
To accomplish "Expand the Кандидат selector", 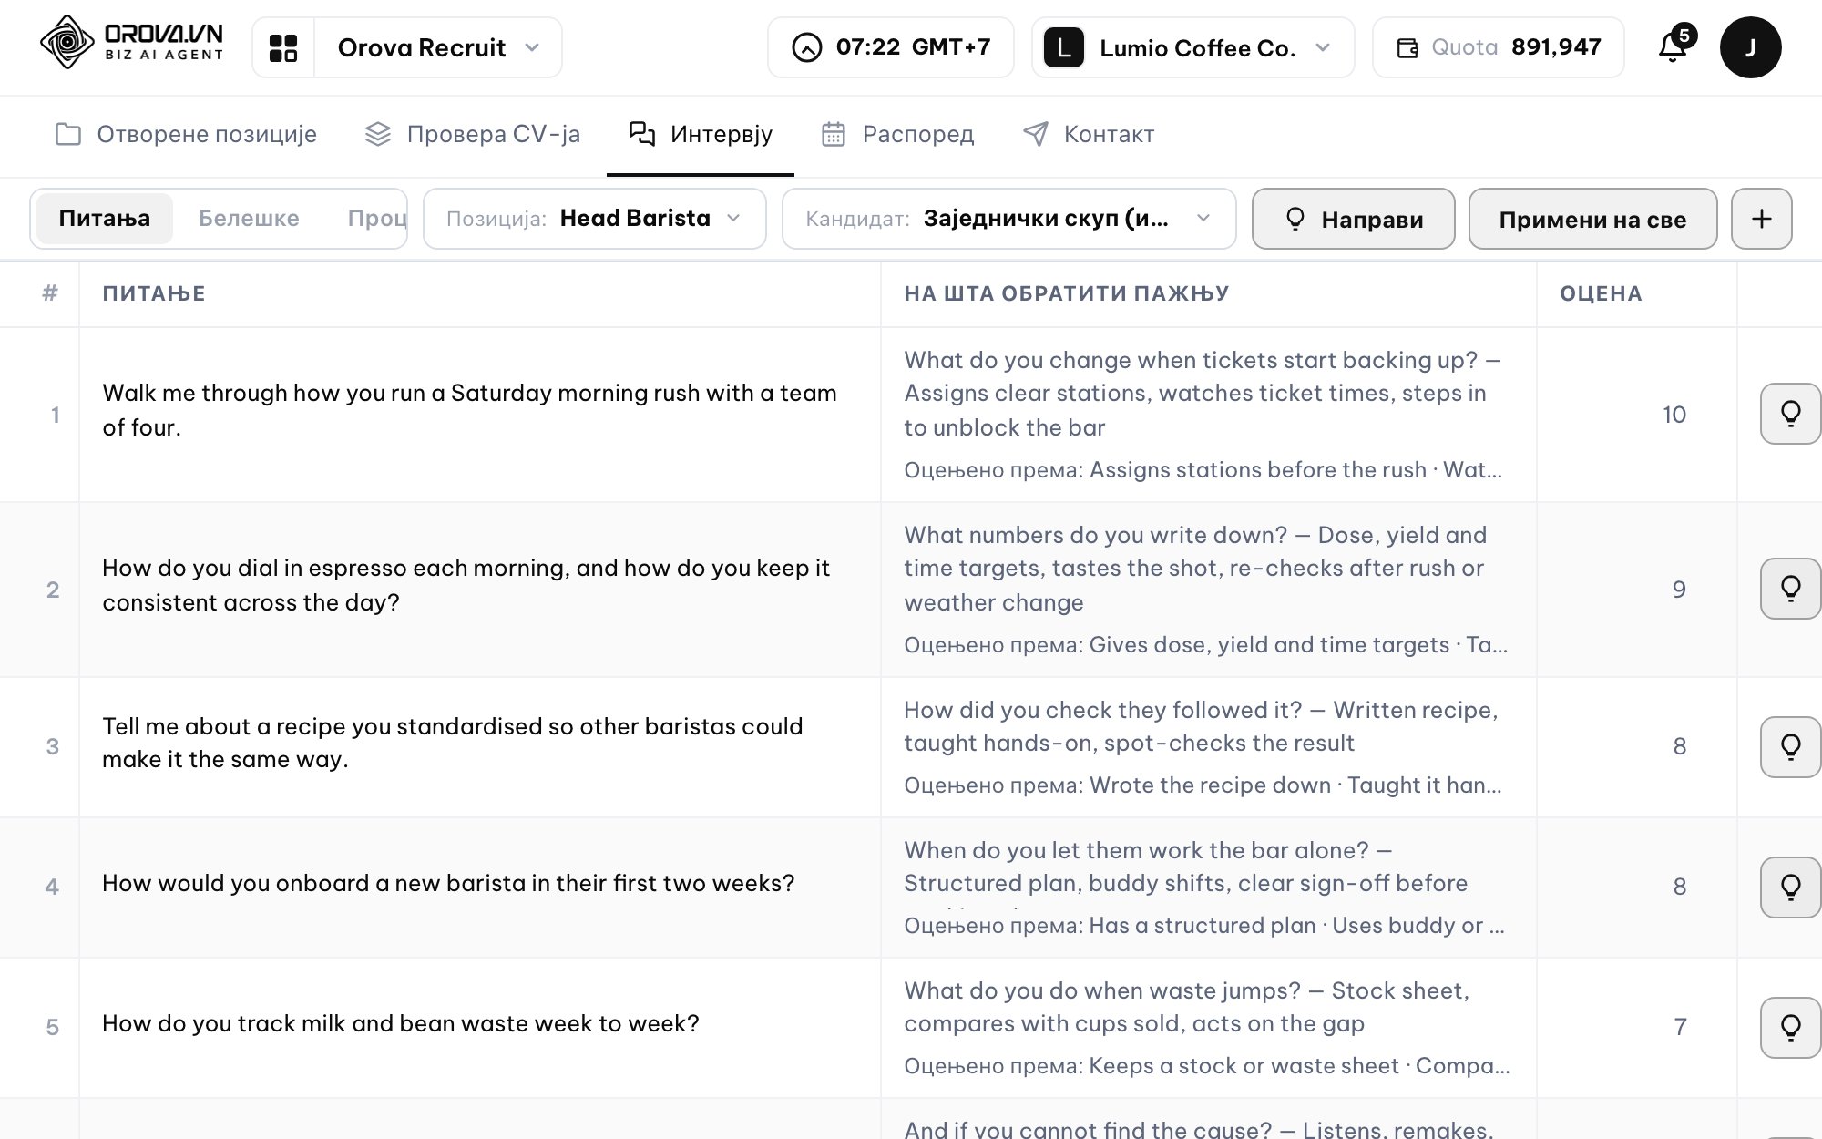I will tap(1008, 219).
